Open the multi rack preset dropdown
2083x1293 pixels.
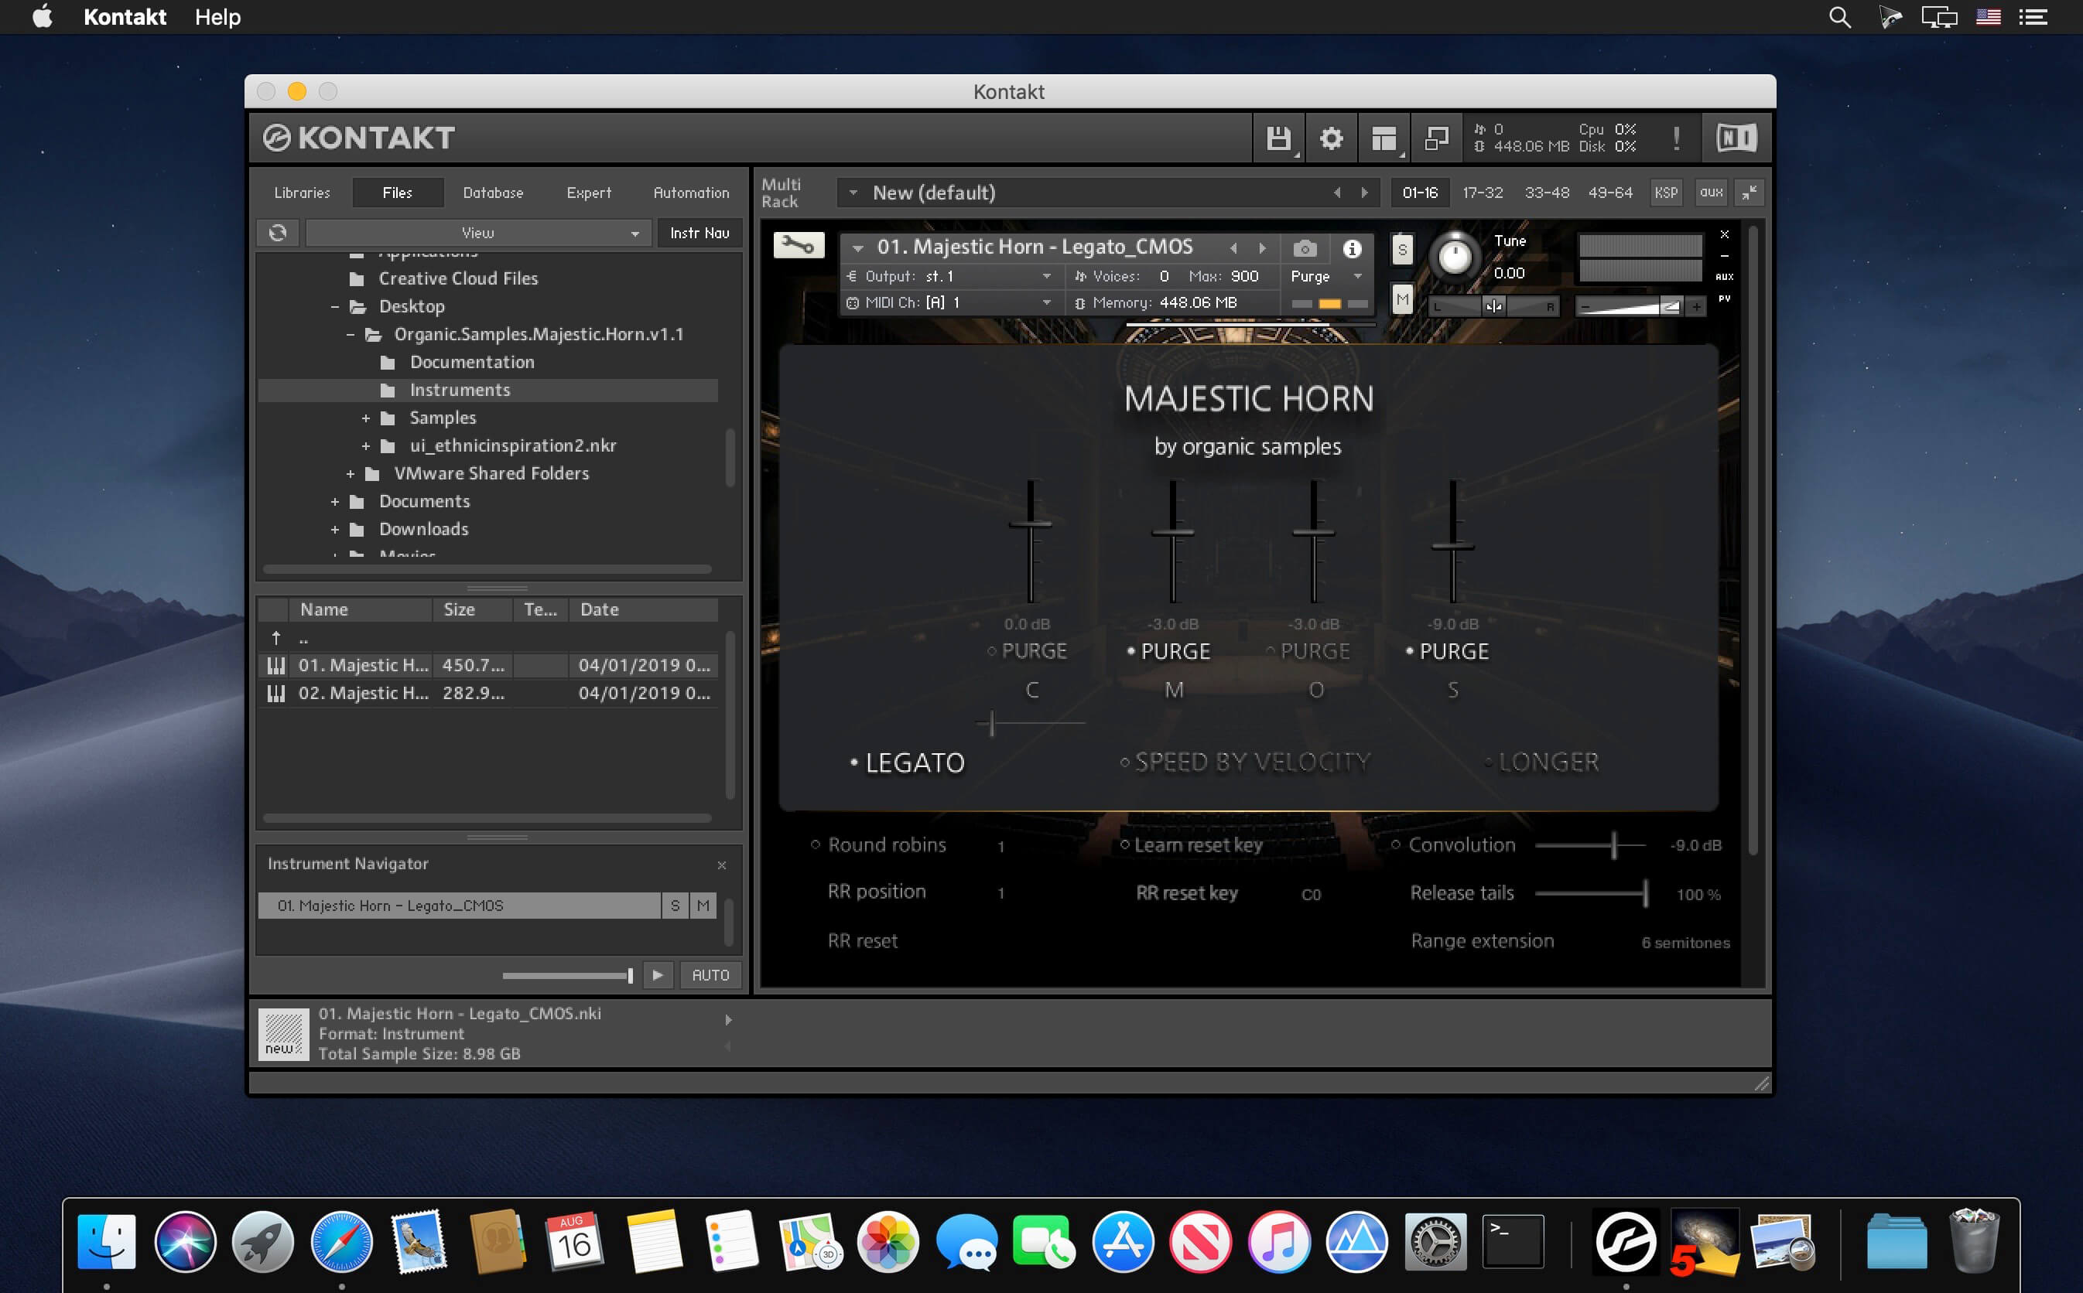(853, 193)
